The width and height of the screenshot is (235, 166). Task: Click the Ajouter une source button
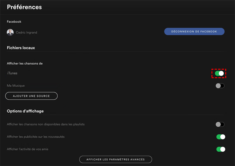(x=31, y=96)
